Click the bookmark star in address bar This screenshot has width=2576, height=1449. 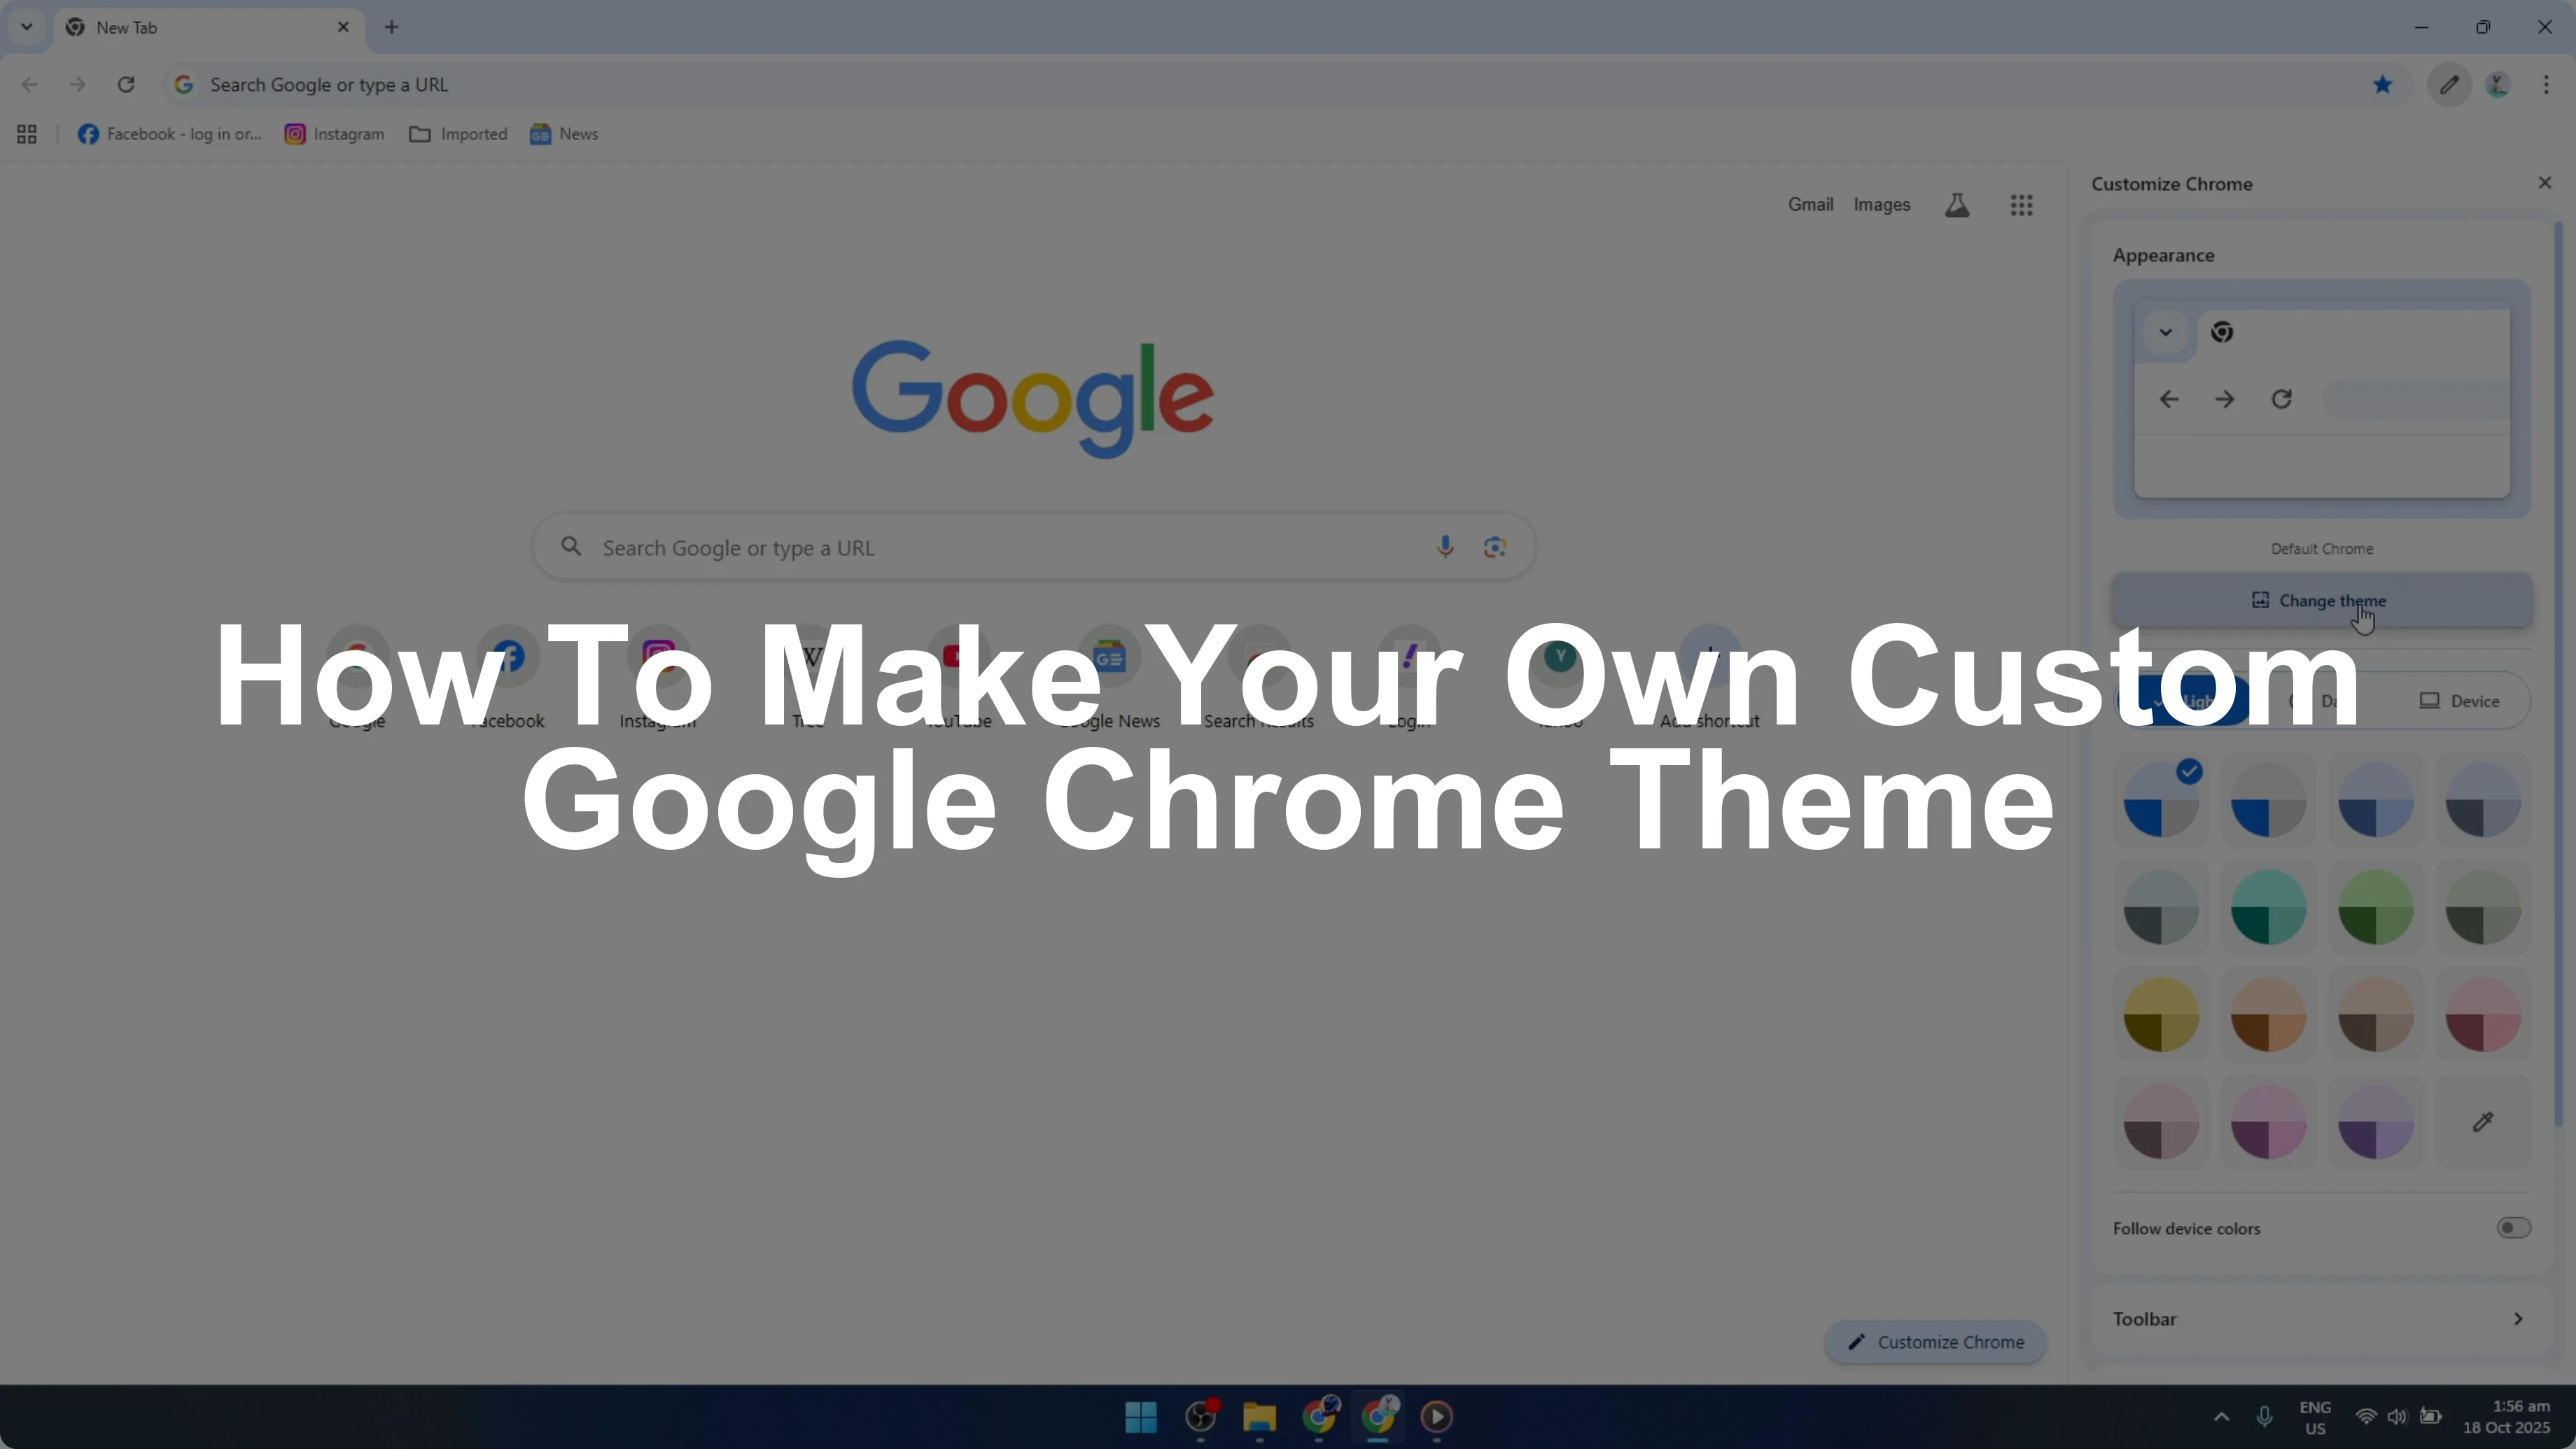click(2382, 85)
